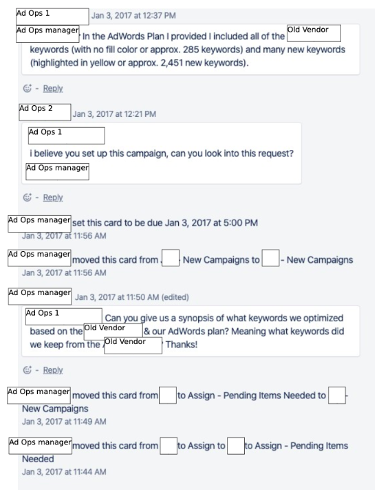Add reaction to 12:21 PM comment
390x496 pixels.
click(x=28, y=197)
